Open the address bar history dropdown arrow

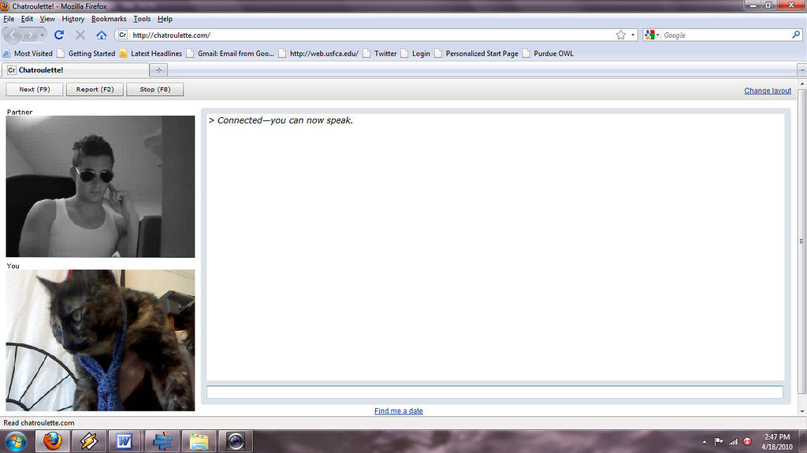pos(633,35)
